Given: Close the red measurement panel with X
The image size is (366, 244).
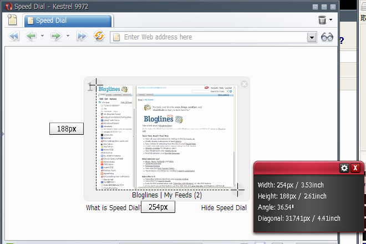Looking at the screenshot, I should [x=355, y=168].
